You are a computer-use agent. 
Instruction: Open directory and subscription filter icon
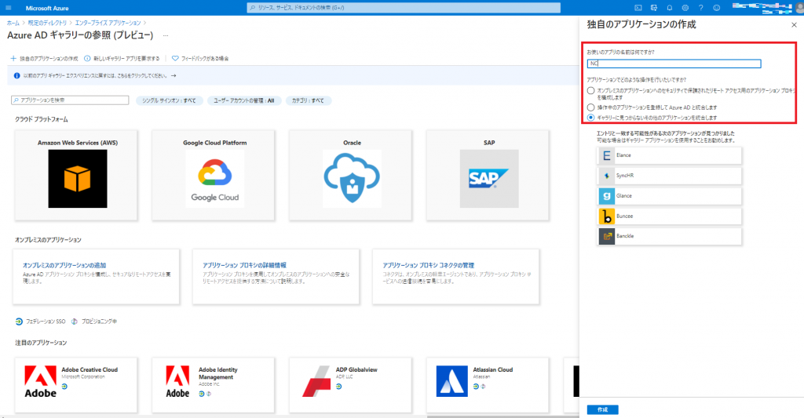pos(654,8)
